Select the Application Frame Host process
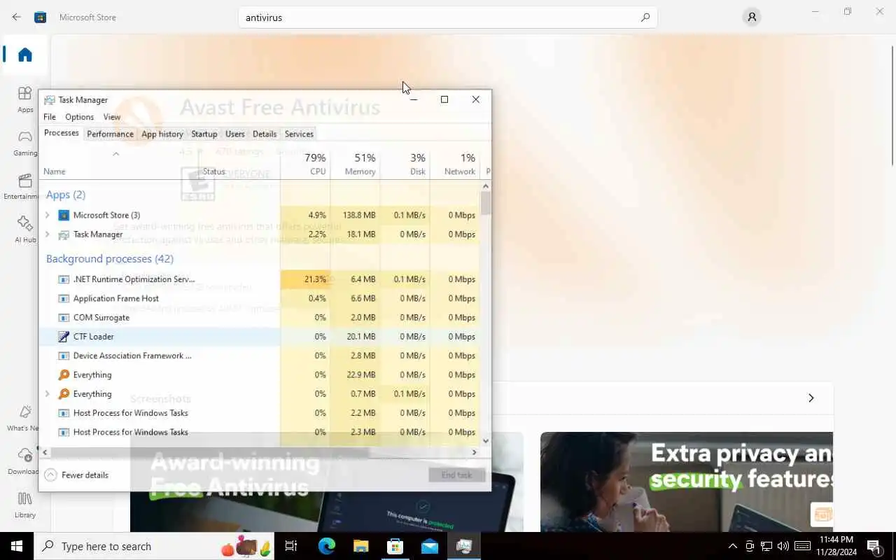Viewport: 896px width, 560px height. click(x=260, y=298)
